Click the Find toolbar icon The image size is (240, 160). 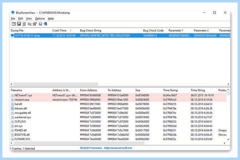pyautogui.click(x=40, y=24)
